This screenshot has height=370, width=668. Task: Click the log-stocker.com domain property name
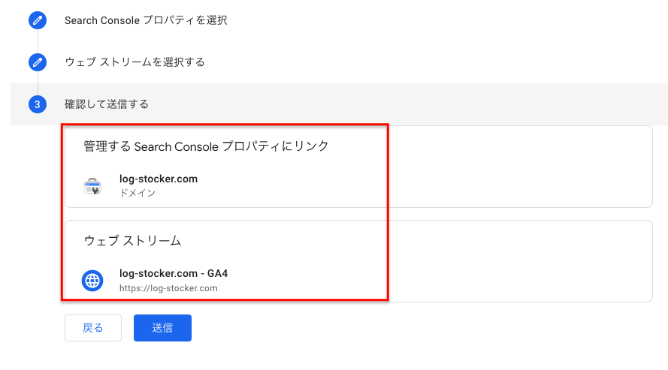(x=159, y=179)
